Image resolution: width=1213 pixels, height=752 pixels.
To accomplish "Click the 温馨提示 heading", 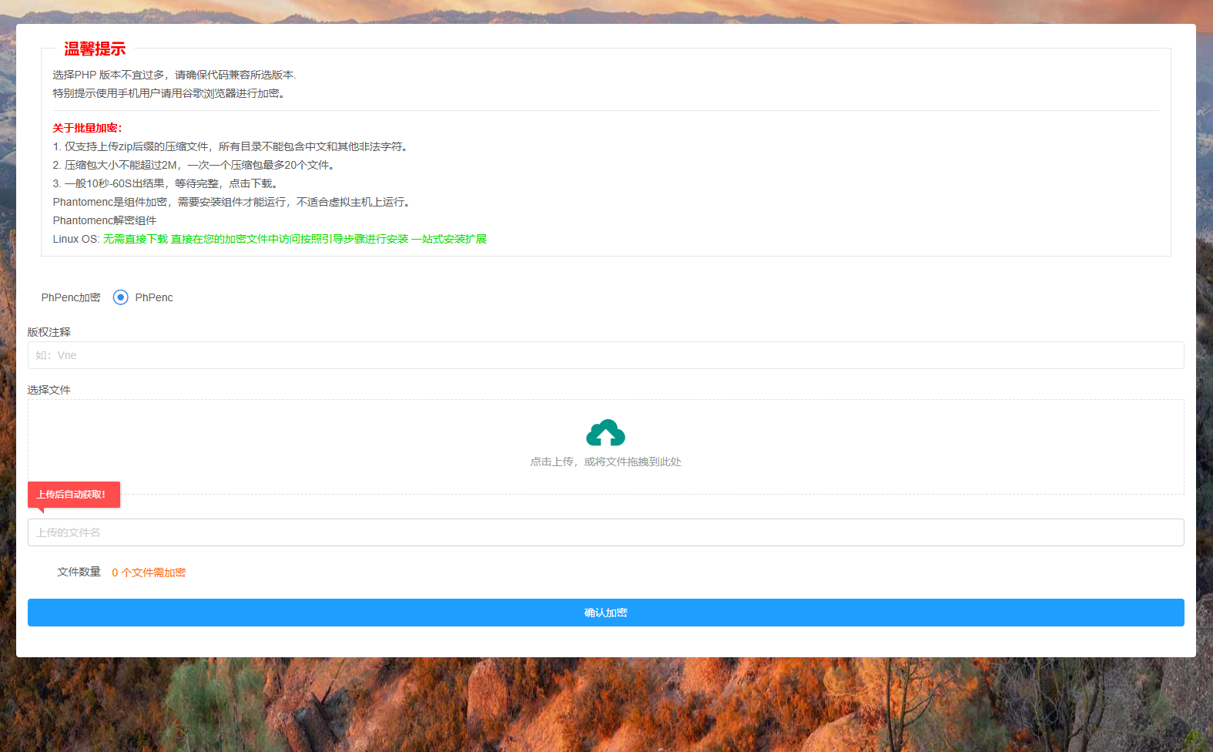I will coord(95,49).
